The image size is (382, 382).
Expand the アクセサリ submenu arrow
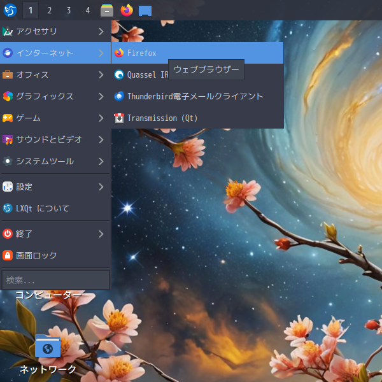101,31
